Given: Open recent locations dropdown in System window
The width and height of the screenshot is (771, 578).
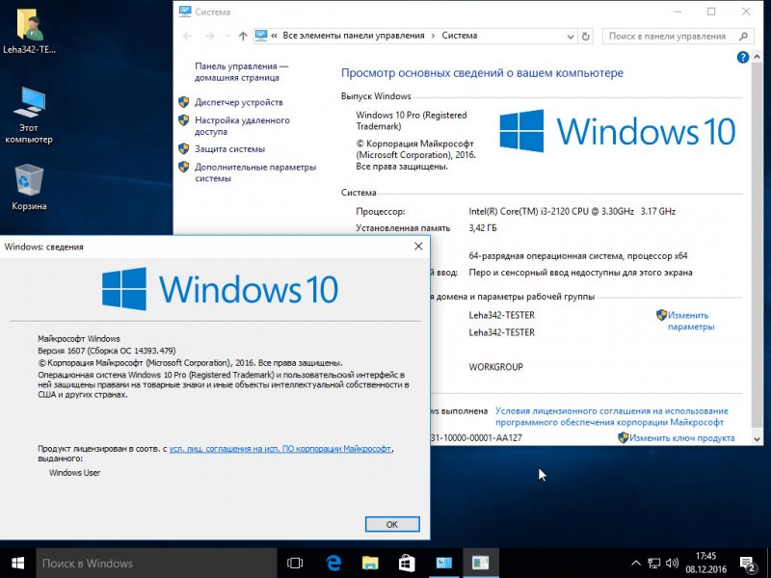Looking at the screenshot, I should pos(226,36).
